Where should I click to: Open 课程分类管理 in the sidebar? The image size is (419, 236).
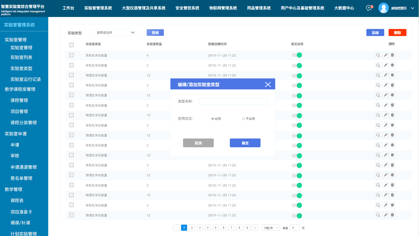click(x=24, y=123)
